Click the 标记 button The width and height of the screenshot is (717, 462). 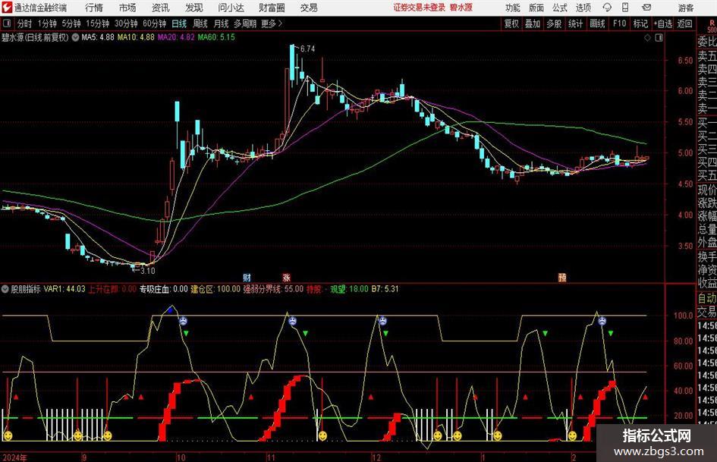tap(640, 24)
